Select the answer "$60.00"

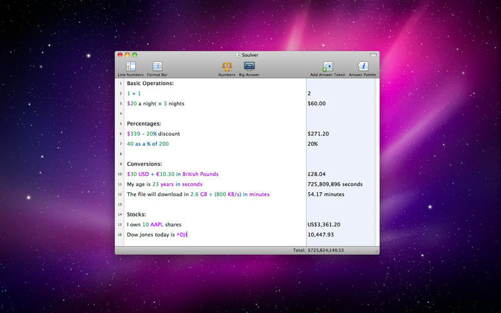point(317,103)
